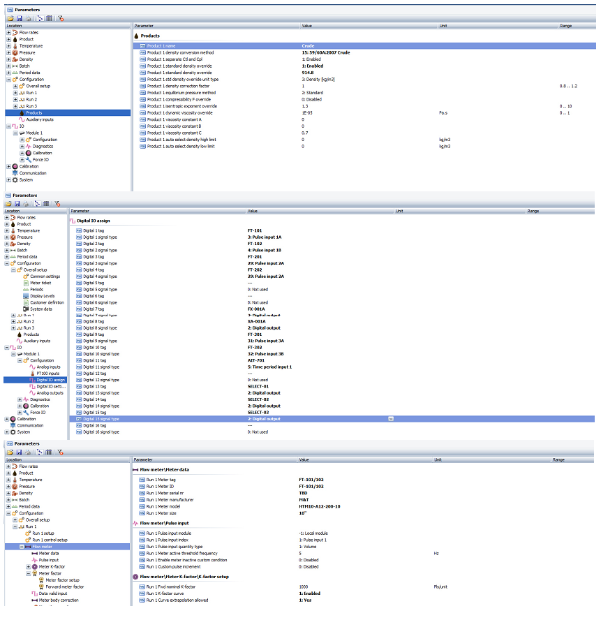Open the dropdown arrow on Digital 15 signal type
The height and width of the screenshot is (634, 601).
[x=391, y=419]
